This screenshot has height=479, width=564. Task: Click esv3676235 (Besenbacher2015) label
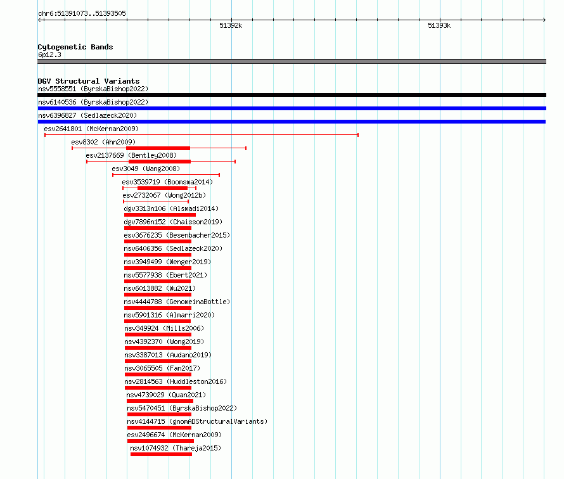point(177,235)
